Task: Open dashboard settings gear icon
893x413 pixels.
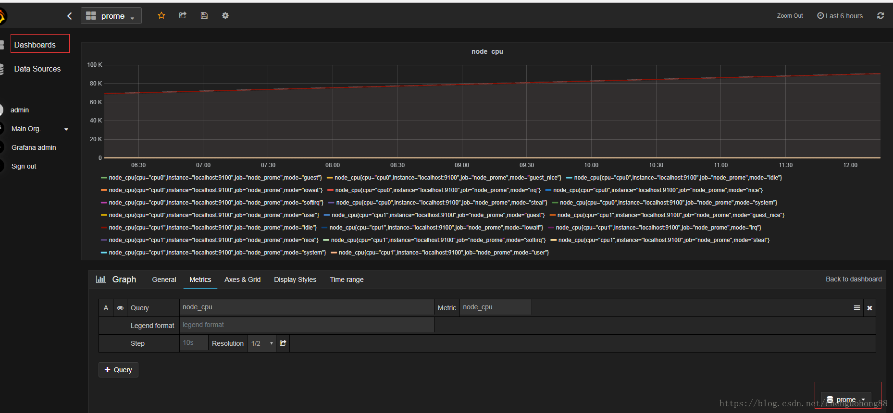Action: (225, 15)
